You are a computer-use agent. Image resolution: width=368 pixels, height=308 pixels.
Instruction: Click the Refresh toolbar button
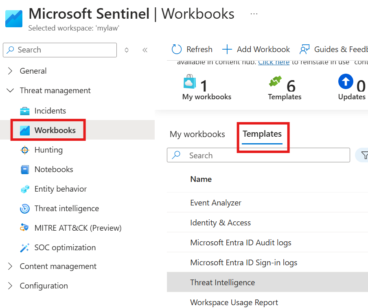tap(192, 49)
